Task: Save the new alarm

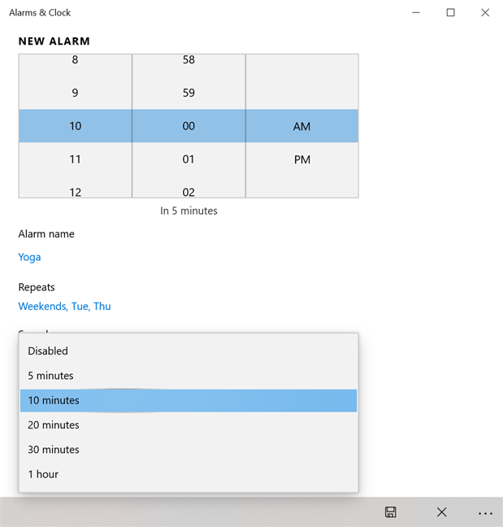Action: tap(390, 512)
